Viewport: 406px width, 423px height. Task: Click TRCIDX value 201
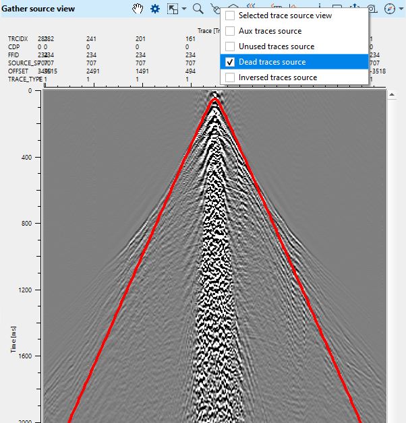pyautogui.click(x=140, y=39)
